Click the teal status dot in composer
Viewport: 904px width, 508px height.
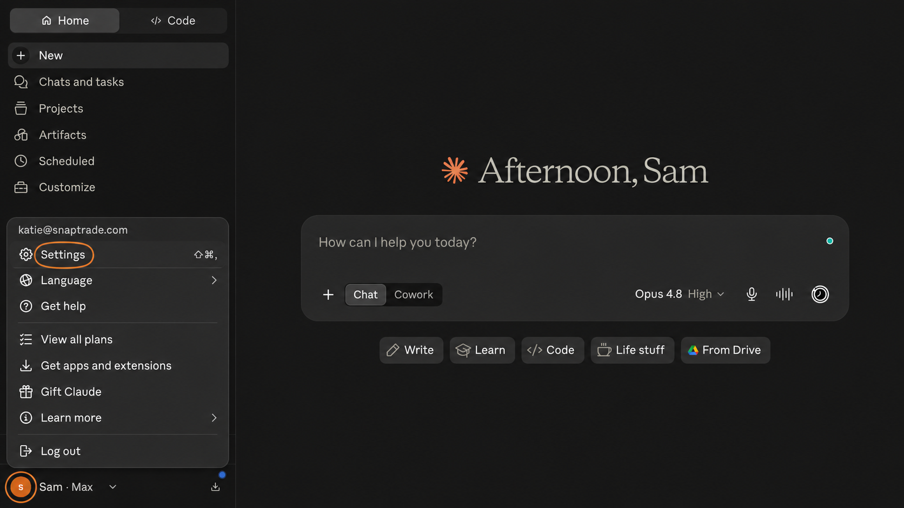829,241
